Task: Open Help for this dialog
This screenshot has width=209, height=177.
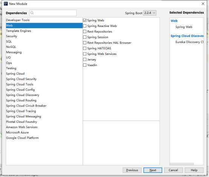Action: click(x=194, y=170)
